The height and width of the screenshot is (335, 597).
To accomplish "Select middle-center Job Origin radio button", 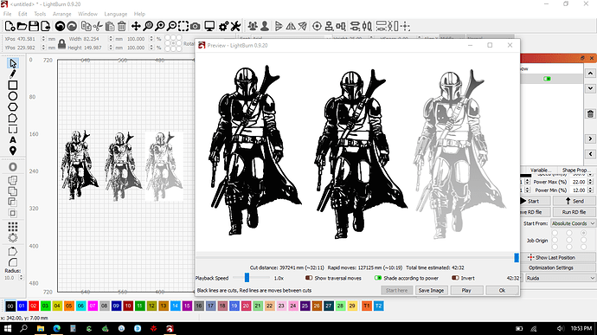I will [568, 240].
